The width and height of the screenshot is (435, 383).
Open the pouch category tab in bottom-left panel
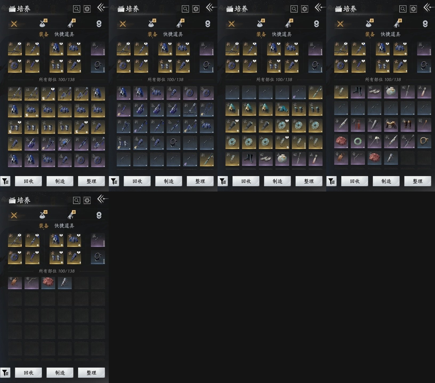43,215
